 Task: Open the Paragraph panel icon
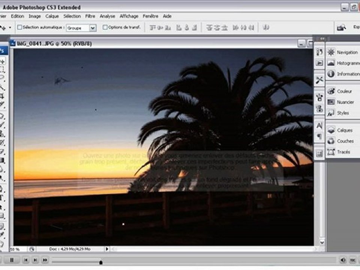(x=319, y=136)
